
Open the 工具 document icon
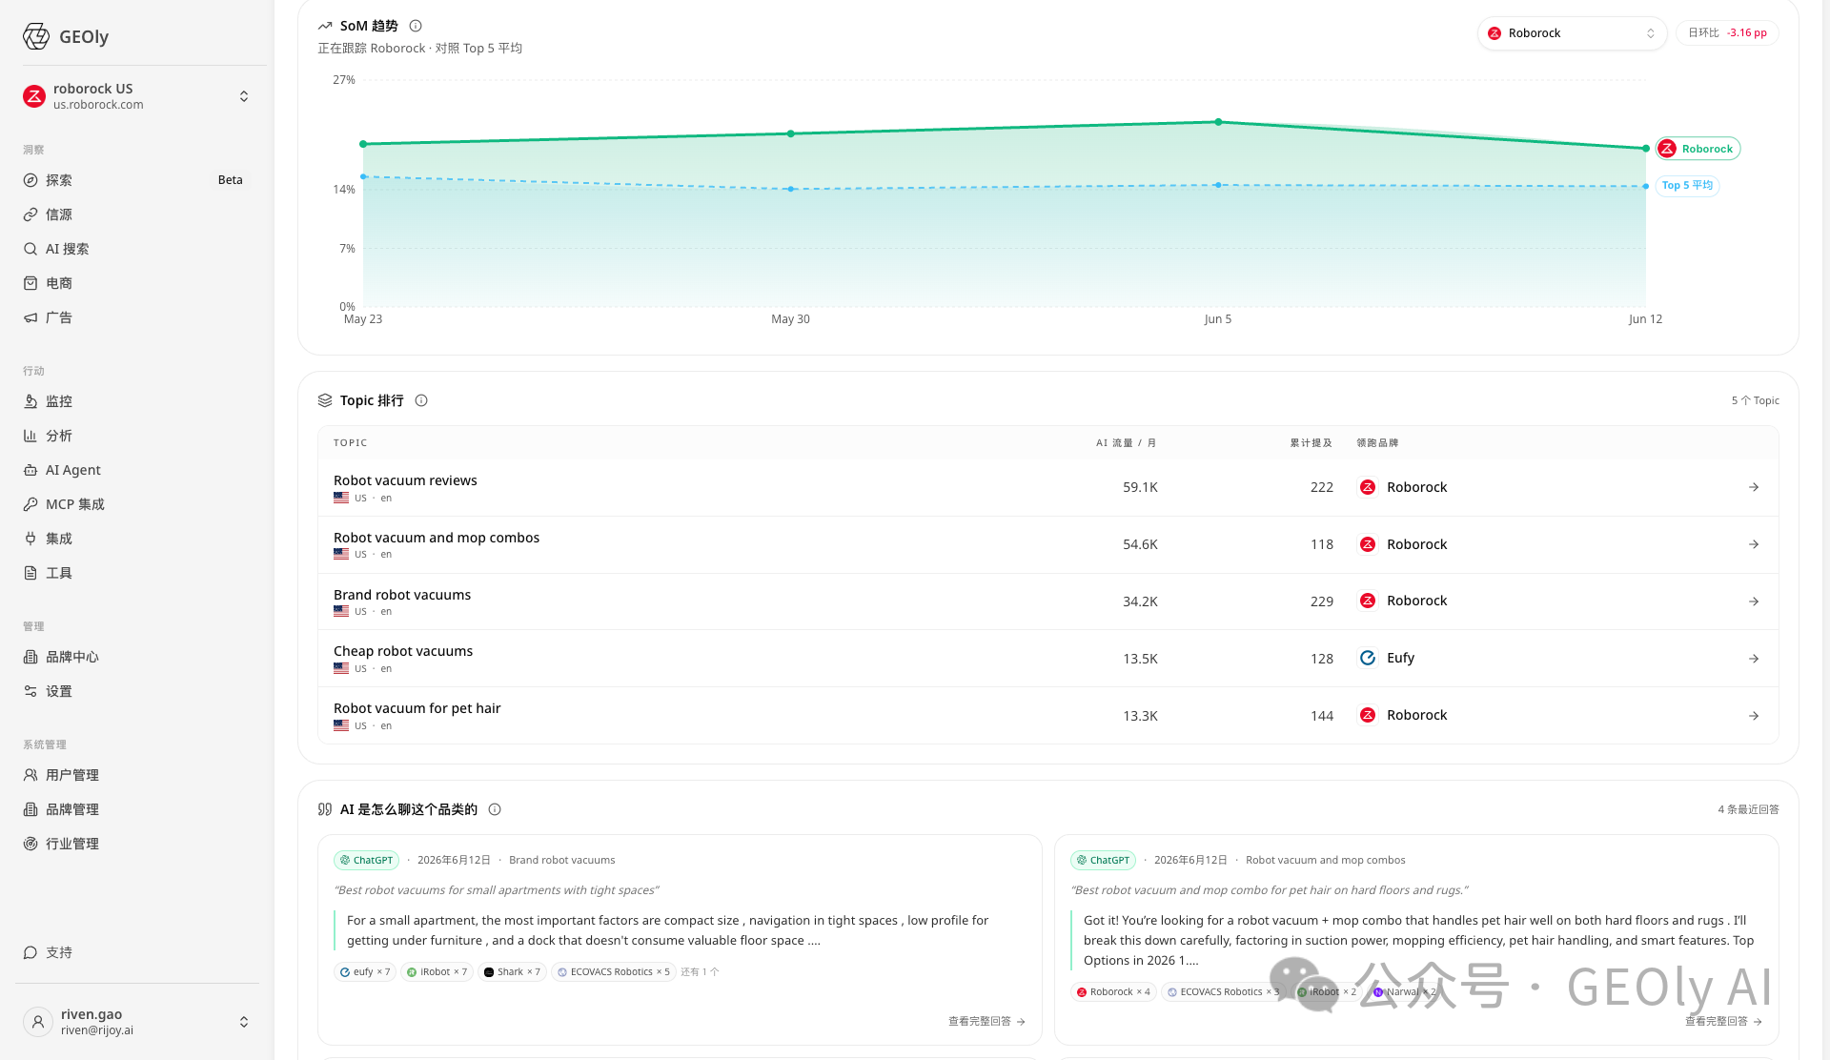coord(30,573)
